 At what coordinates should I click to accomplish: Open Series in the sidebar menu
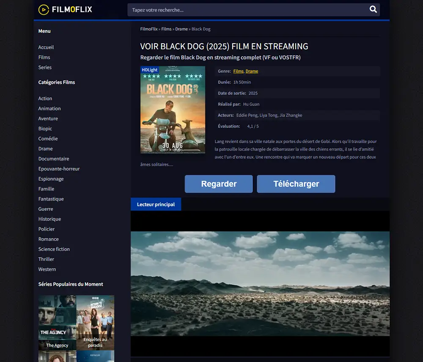tap(45, 67)
